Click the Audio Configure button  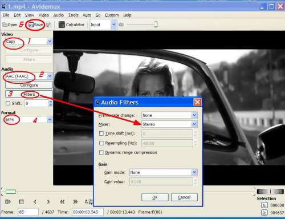pyautogui.click(x=29, y=85)
